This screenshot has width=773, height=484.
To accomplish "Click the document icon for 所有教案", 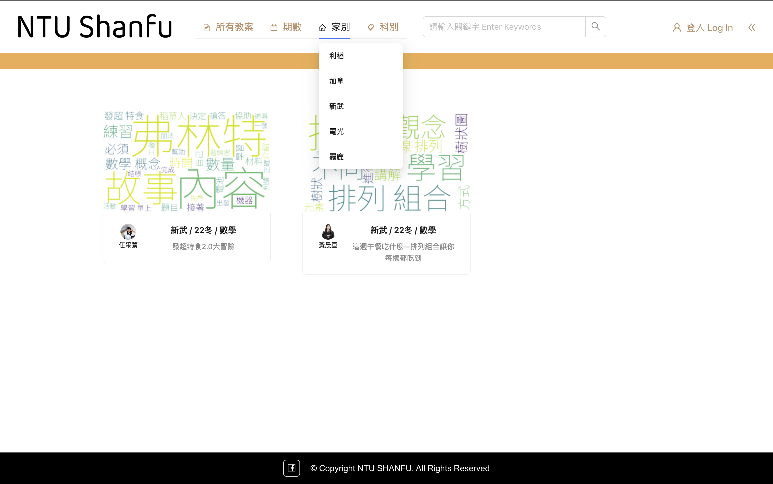I will (x=207, y=28).
